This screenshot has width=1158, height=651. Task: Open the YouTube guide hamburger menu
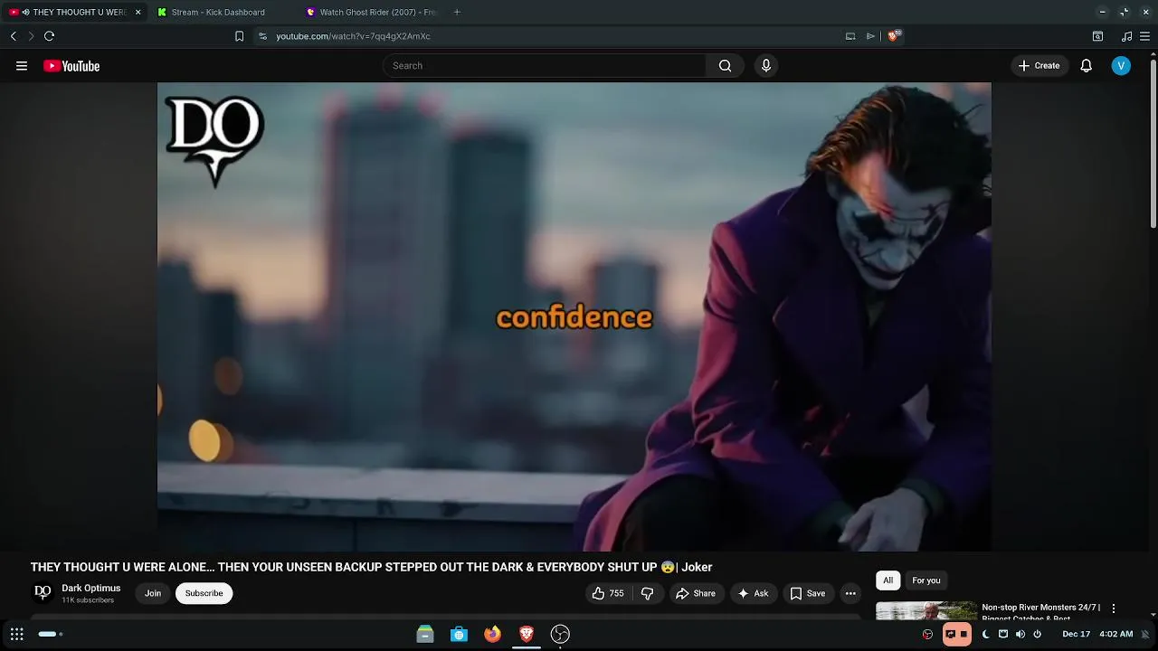pos(22,66)
